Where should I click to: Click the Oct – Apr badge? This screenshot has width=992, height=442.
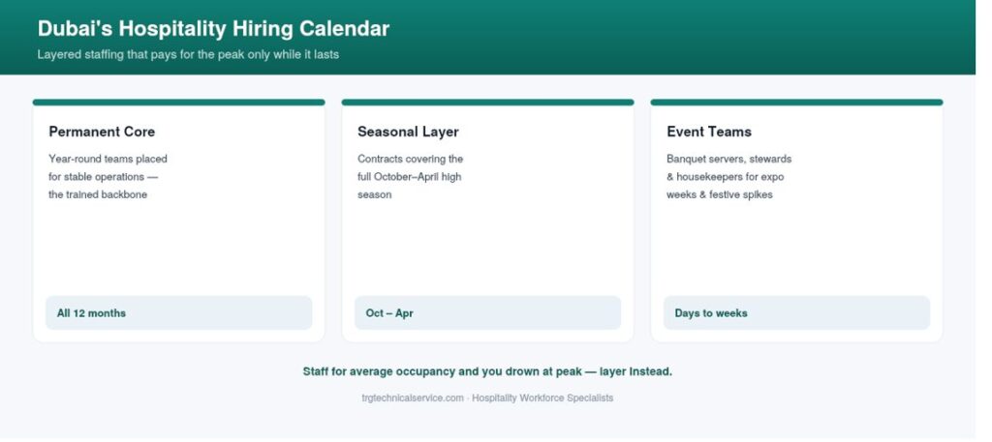pos(488,313)
